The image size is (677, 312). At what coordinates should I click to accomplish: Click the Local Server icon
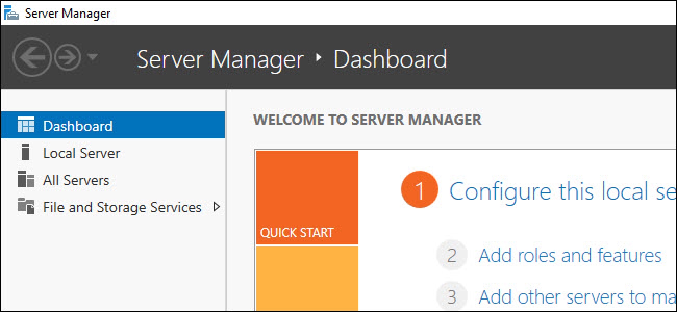[24, 152]
